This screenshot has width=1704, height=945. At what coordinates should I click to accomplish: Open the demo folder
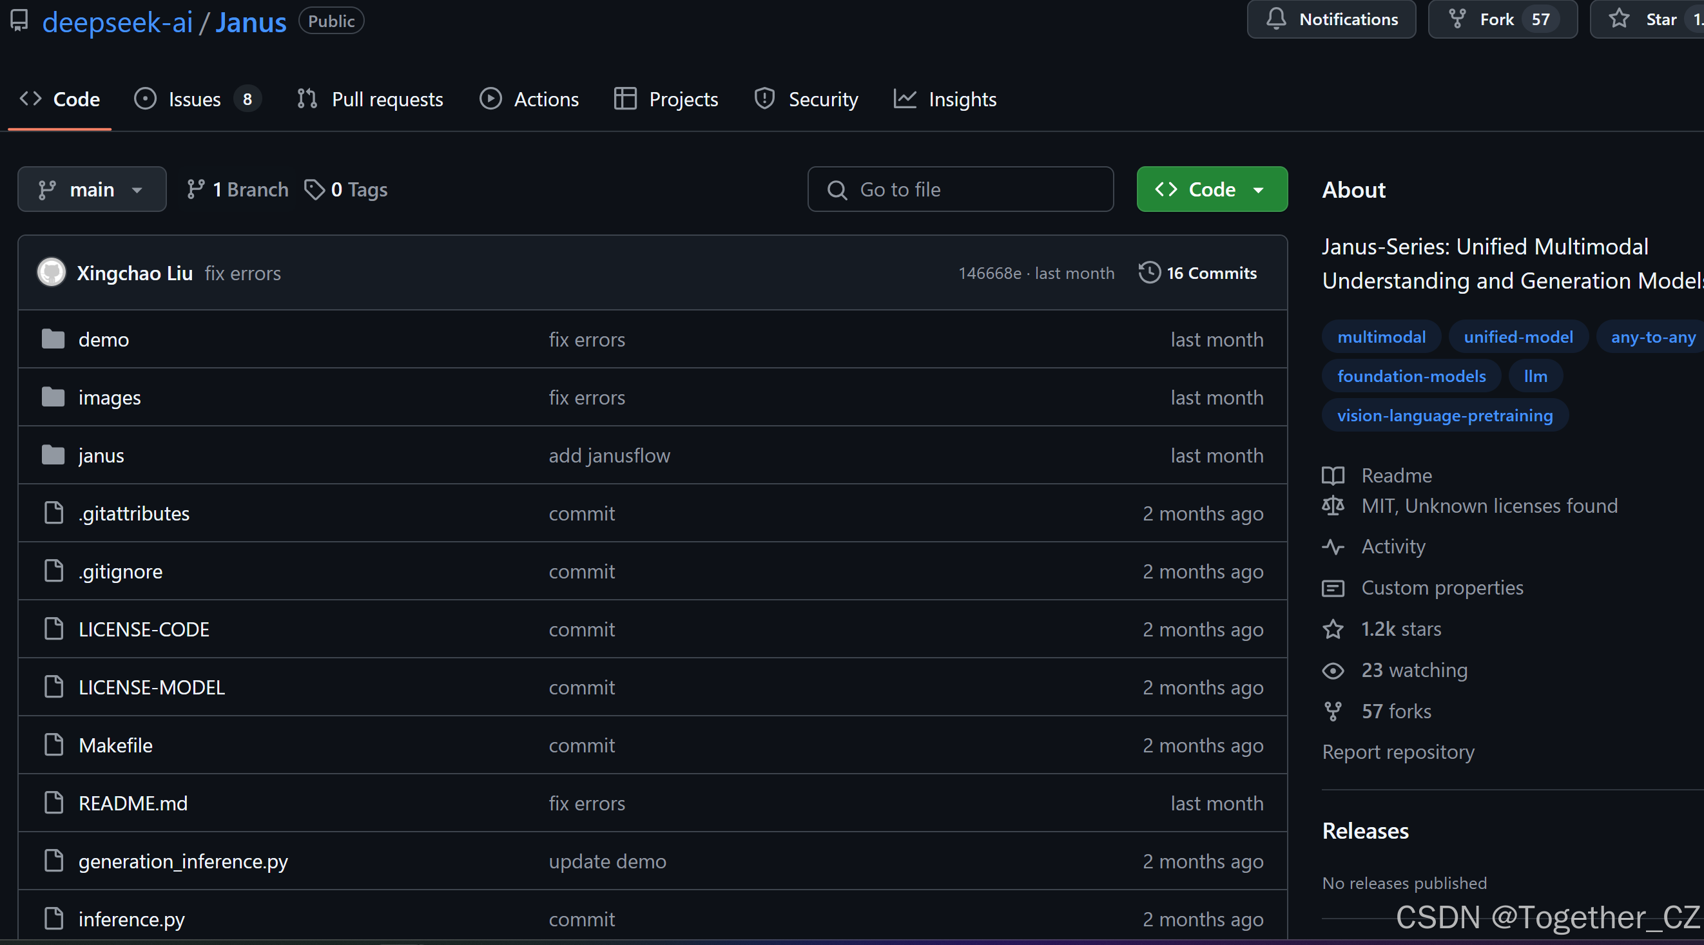(x=104, y=340)
